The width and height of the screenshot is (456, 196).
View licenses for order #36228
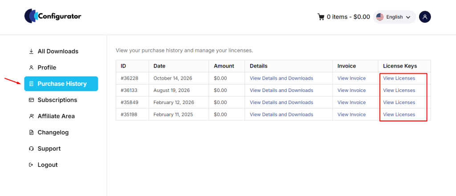tap(399, 78)
